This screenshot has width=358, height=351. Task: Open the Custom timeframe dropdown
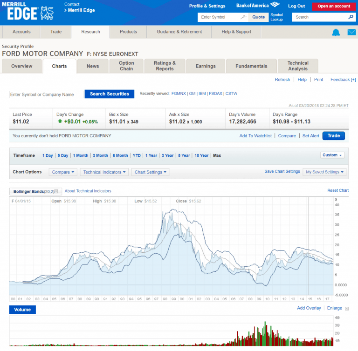point(332,155)
